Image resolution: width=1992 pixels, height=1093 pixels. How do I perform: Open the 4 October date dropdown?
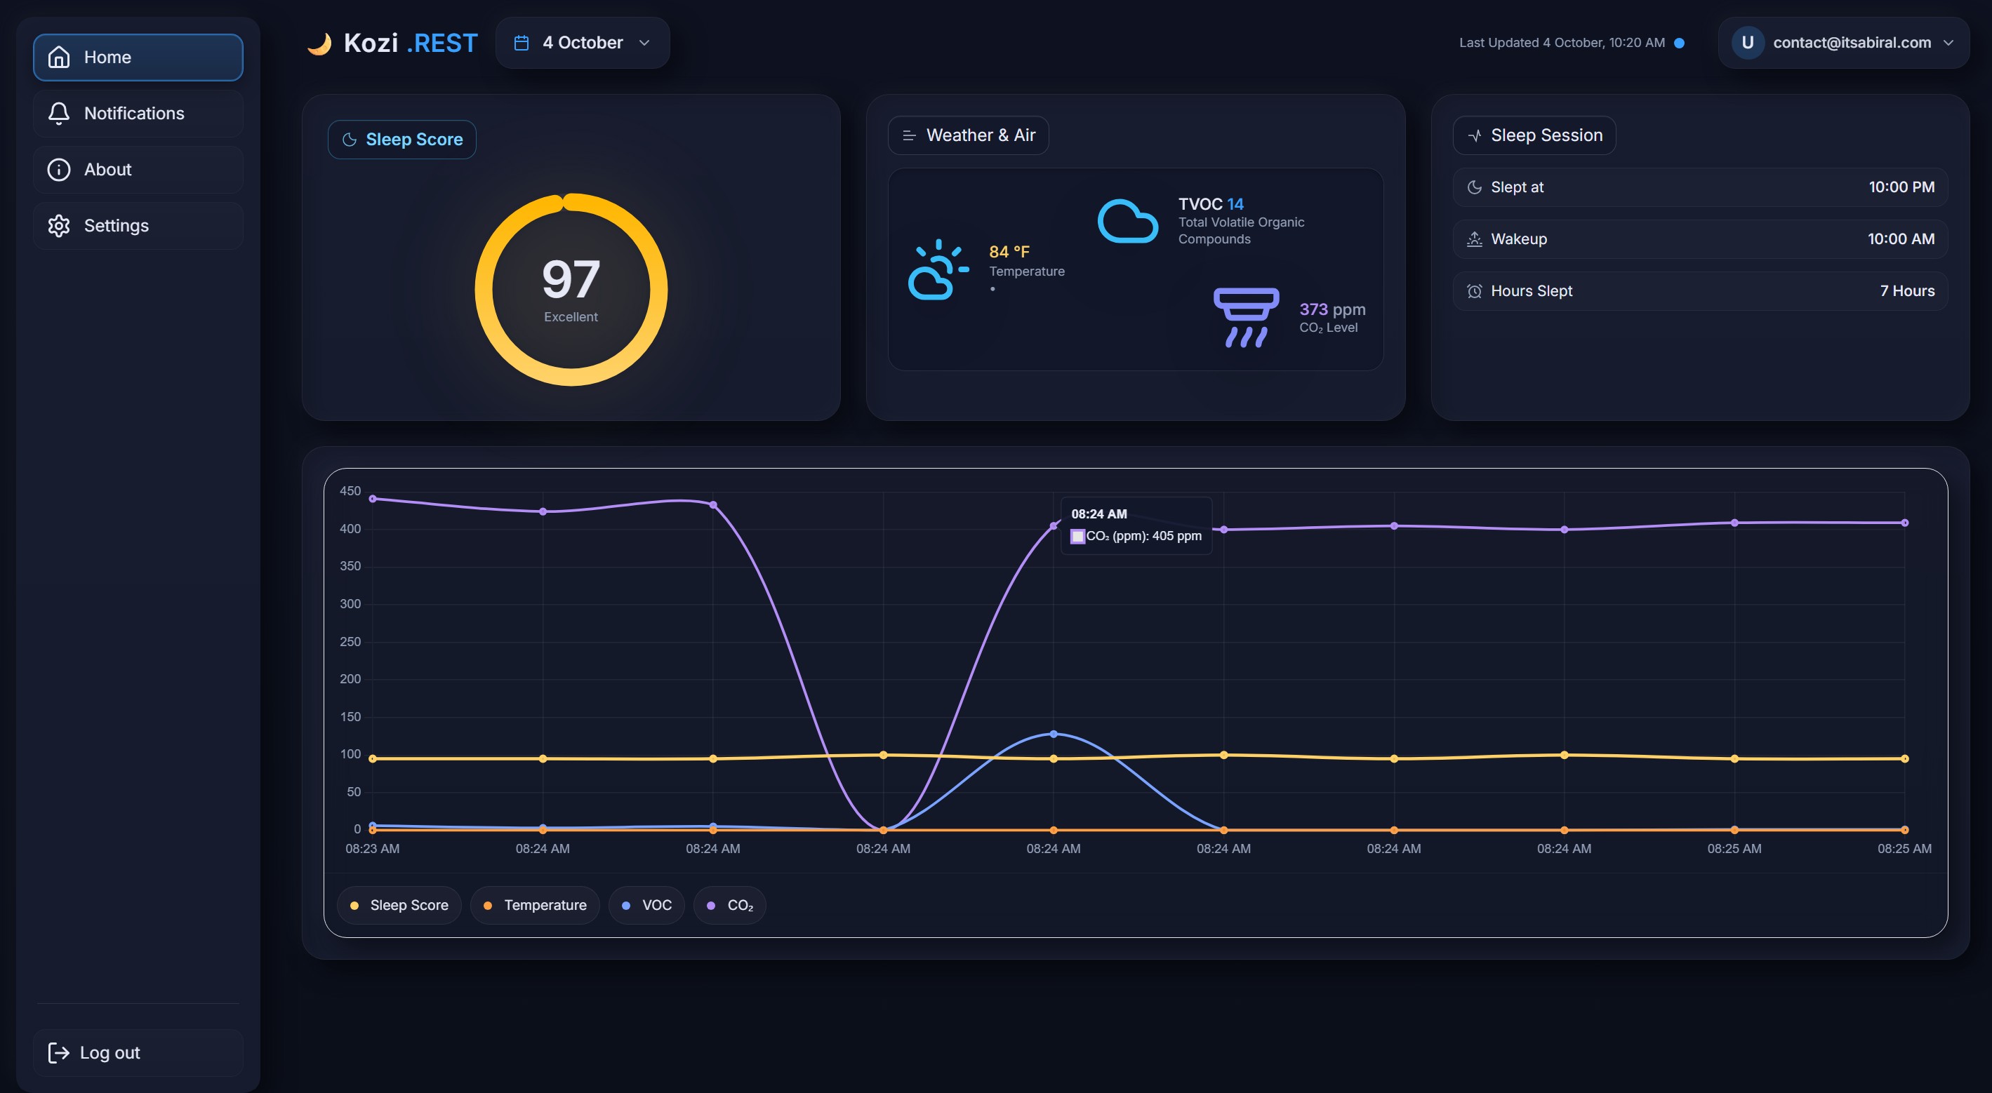coord(583,43)
